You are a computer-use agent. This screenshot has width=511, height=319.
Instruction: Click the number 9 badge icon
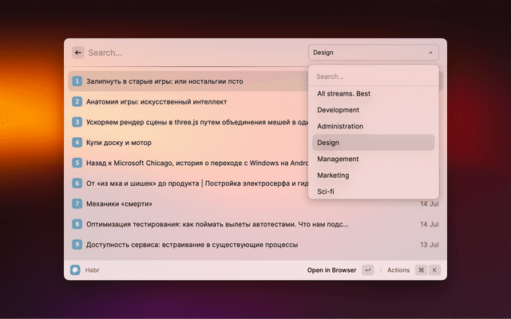click(x=77, y=245)
